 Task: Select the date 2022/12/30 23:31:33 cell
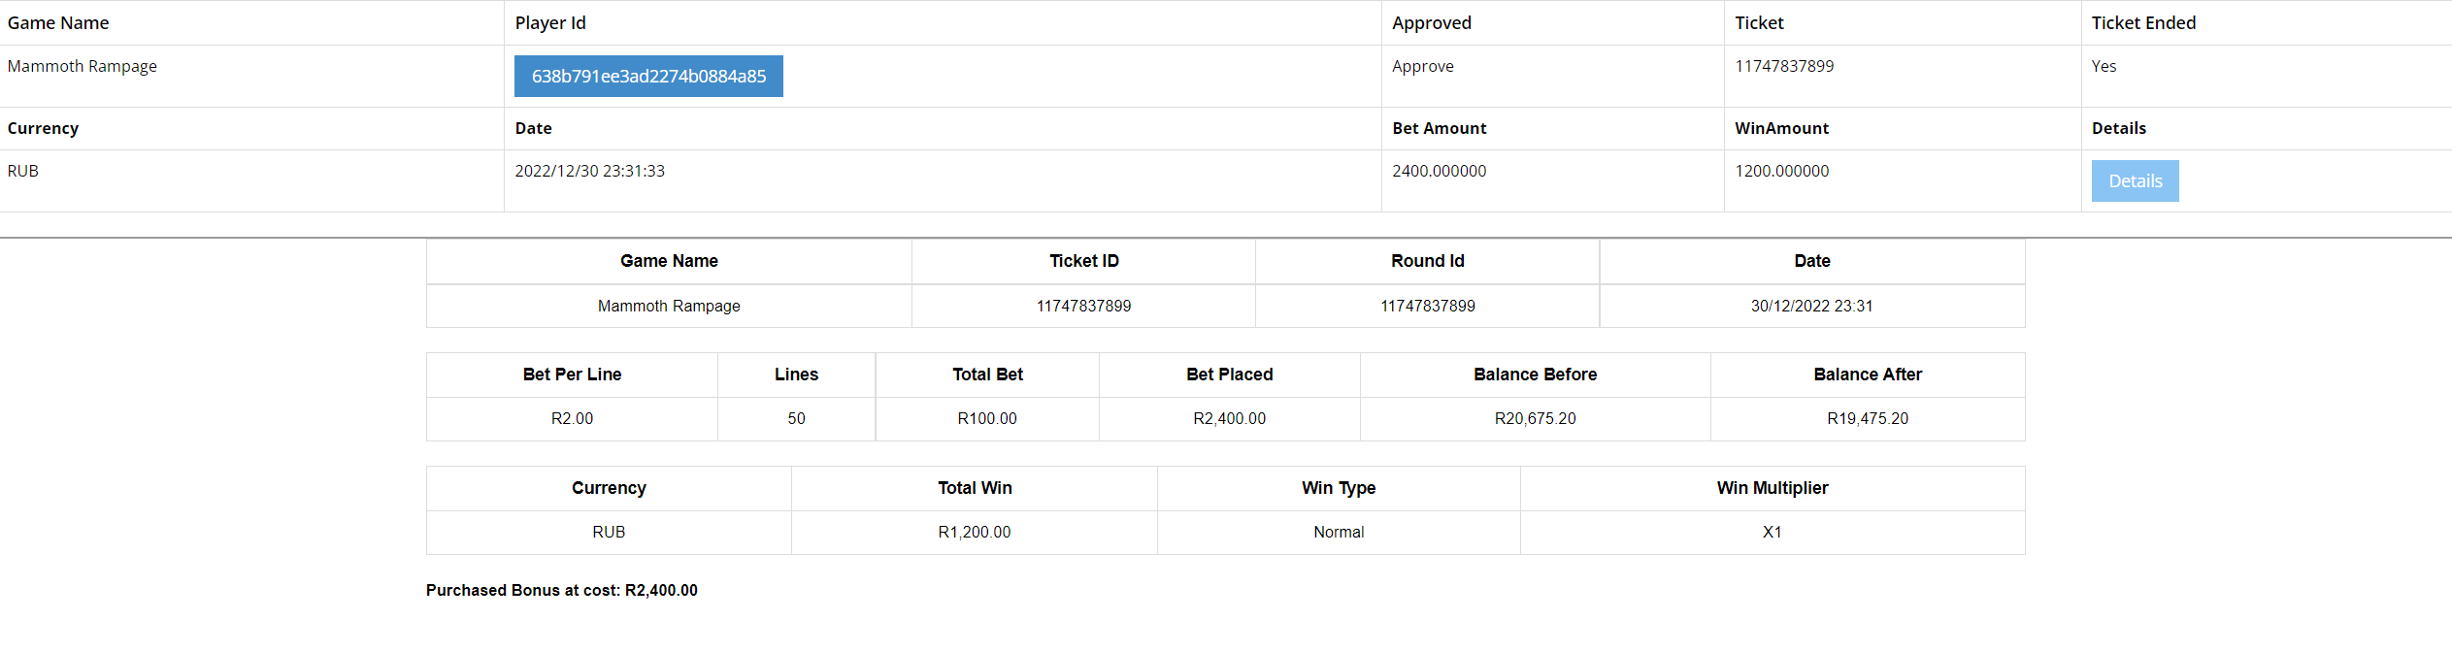(589, 171)
